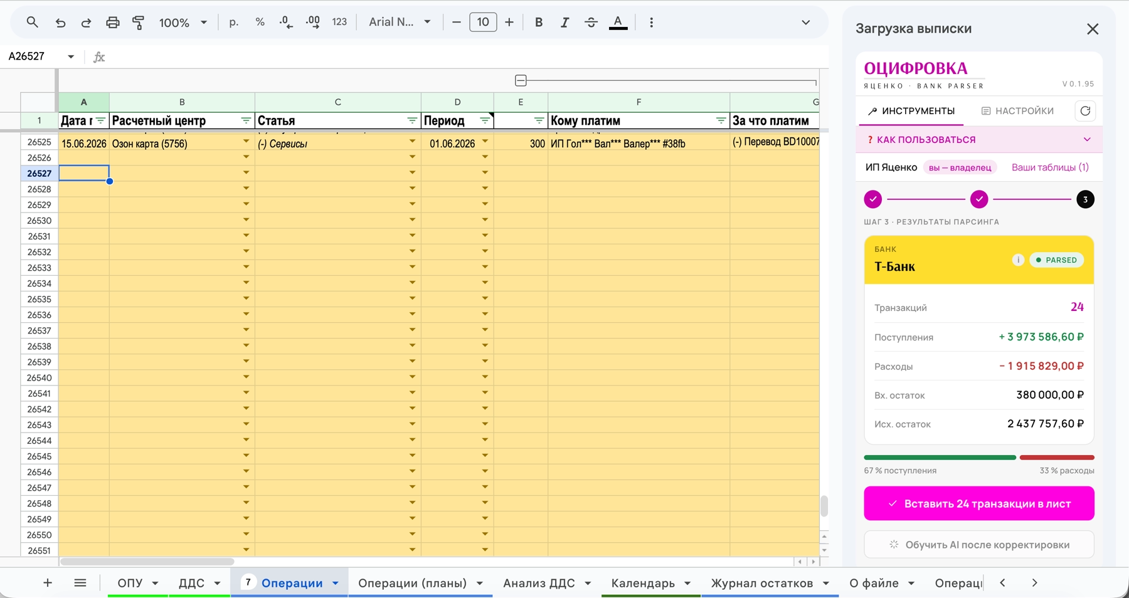1129x598 pixels.
Task: Add a new sheet with plus icon
Action: pyautogui.click(x=47, y=583)
